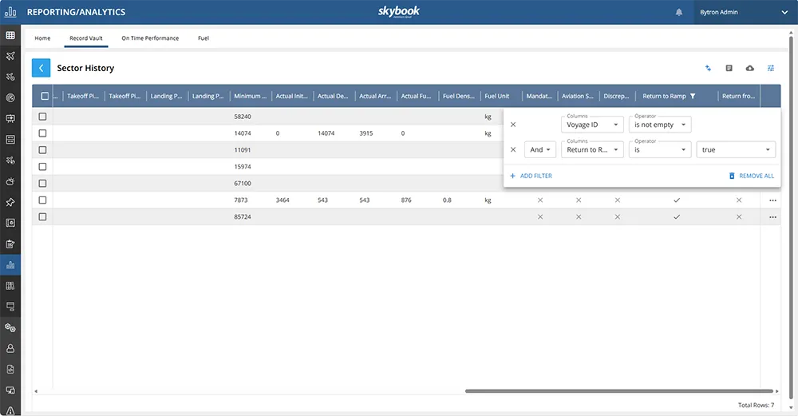Open the Fuel tab
Image resolution: width=798 pixels, height=416 pixels.
[203, 38]
